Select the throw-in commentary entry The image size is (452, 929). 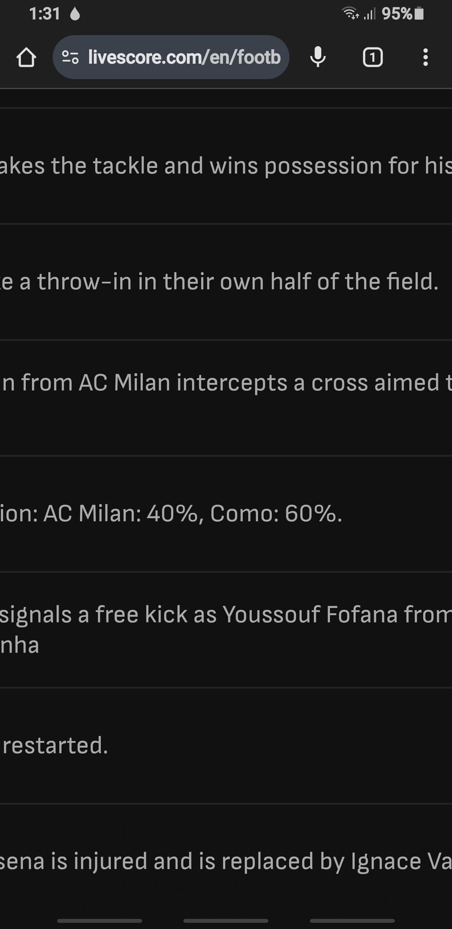pos(226,282)
